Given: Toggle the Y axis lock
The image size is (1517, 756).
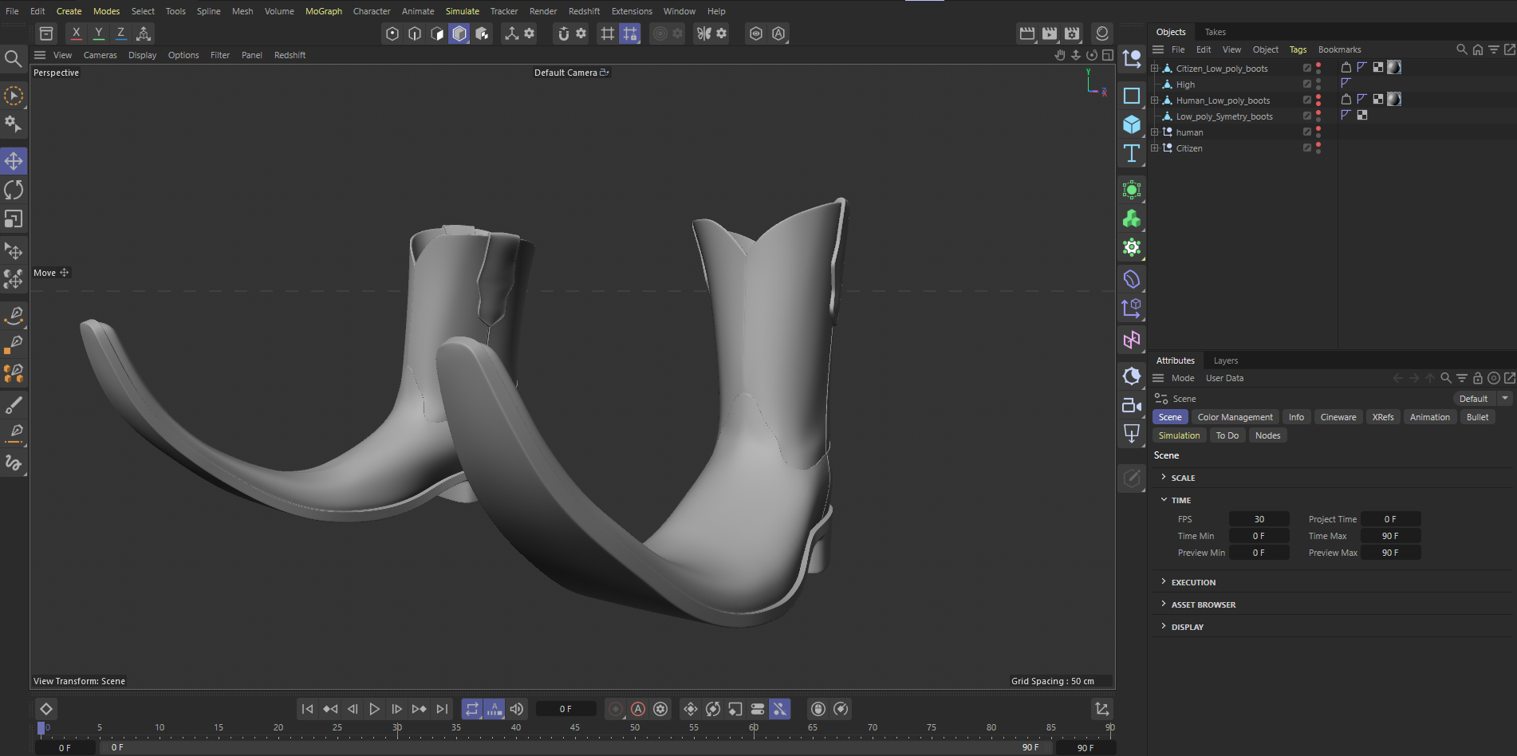Looking at the screenshot, I should click(x=98, y=33).
